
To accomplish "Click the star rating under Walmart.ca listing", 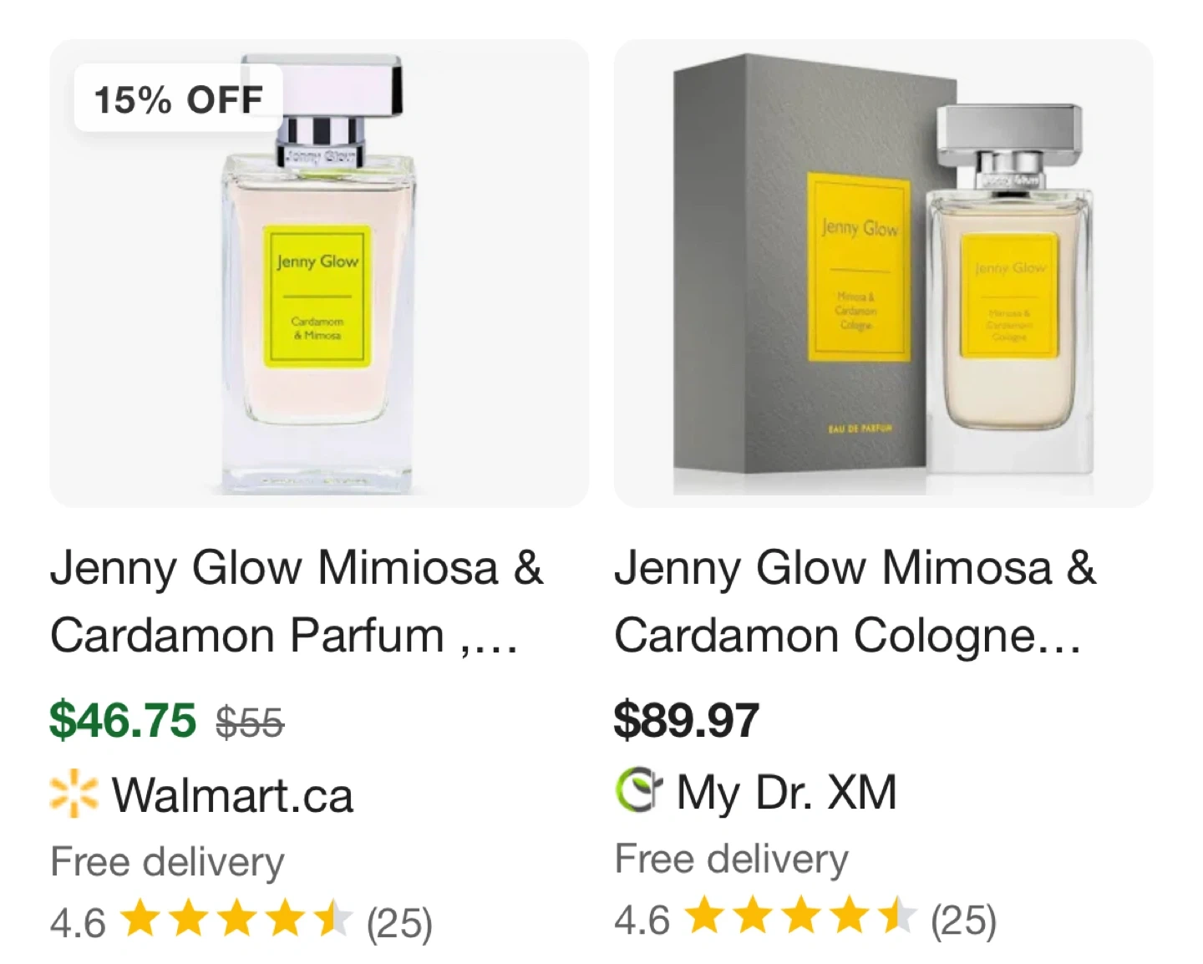I will (x=236, y=919).
